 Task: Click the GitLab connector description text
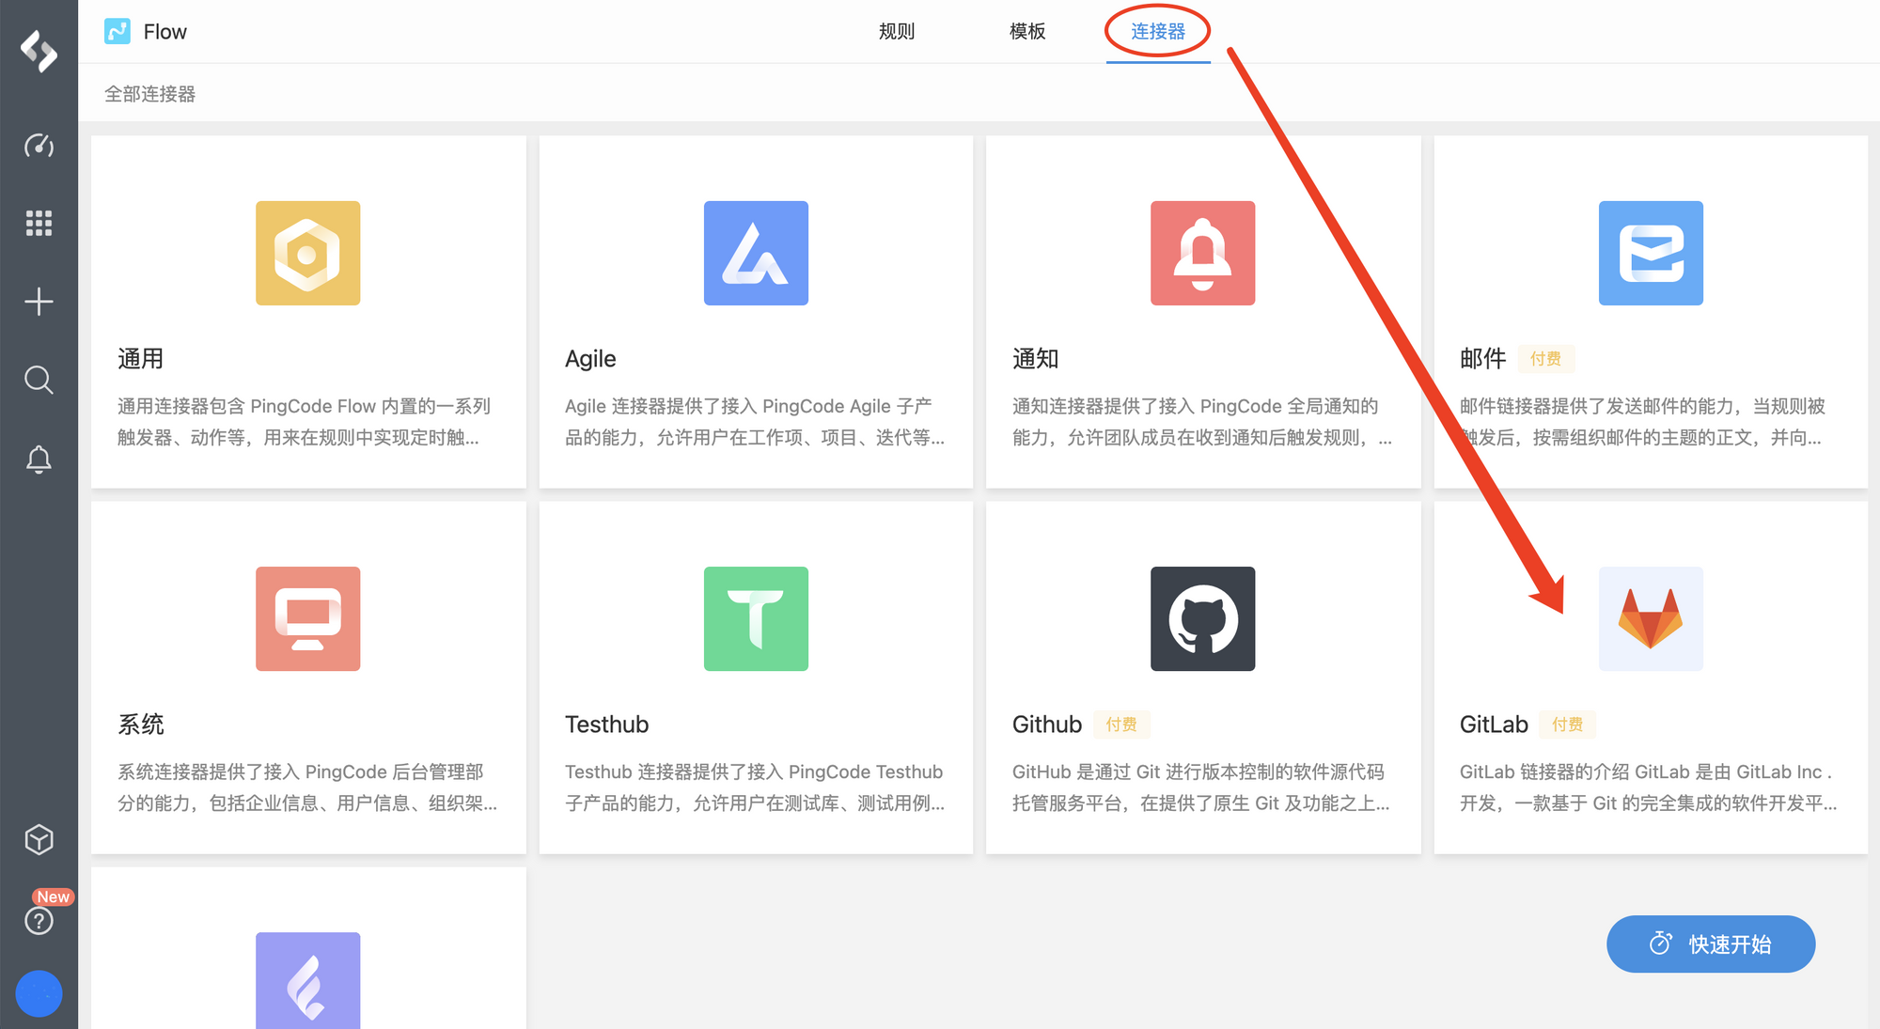coord(1649,787)
